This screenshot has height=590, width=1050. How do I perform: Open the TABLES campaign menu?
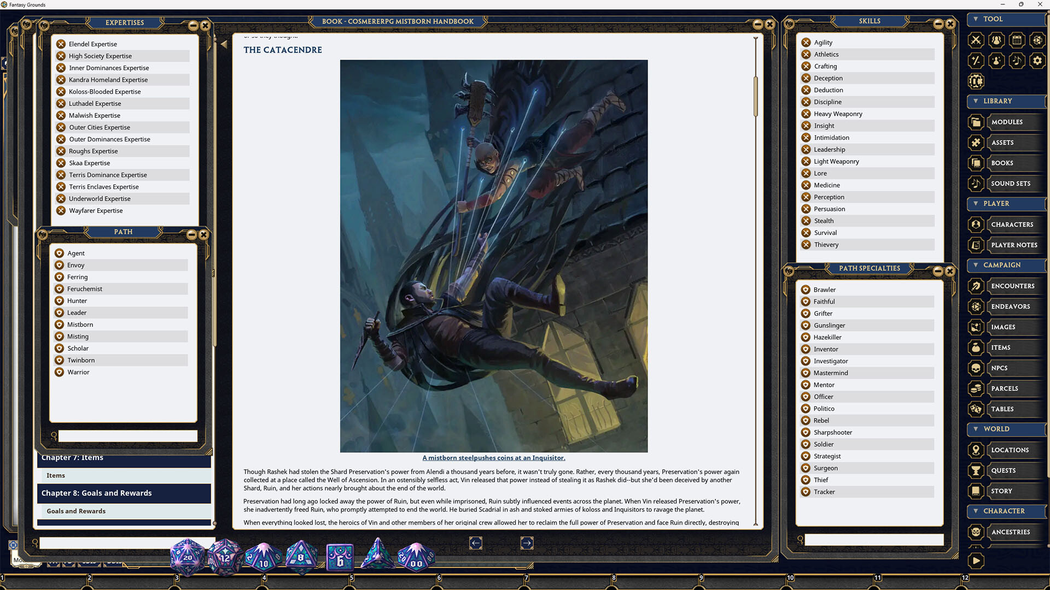[x=1016, y=409]
